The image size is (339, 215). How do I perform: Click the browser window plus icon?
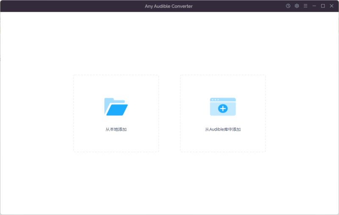[x=223, y=106]
